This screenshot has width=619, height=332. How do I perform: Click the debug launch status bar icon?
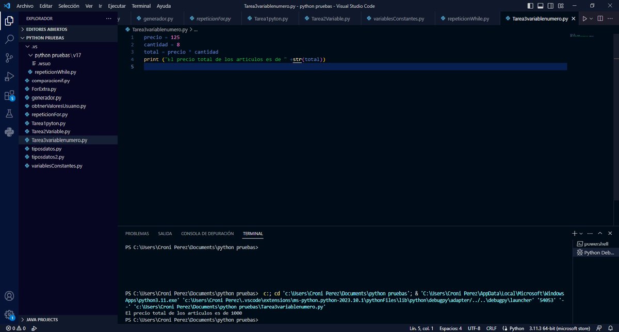(34, 328)
